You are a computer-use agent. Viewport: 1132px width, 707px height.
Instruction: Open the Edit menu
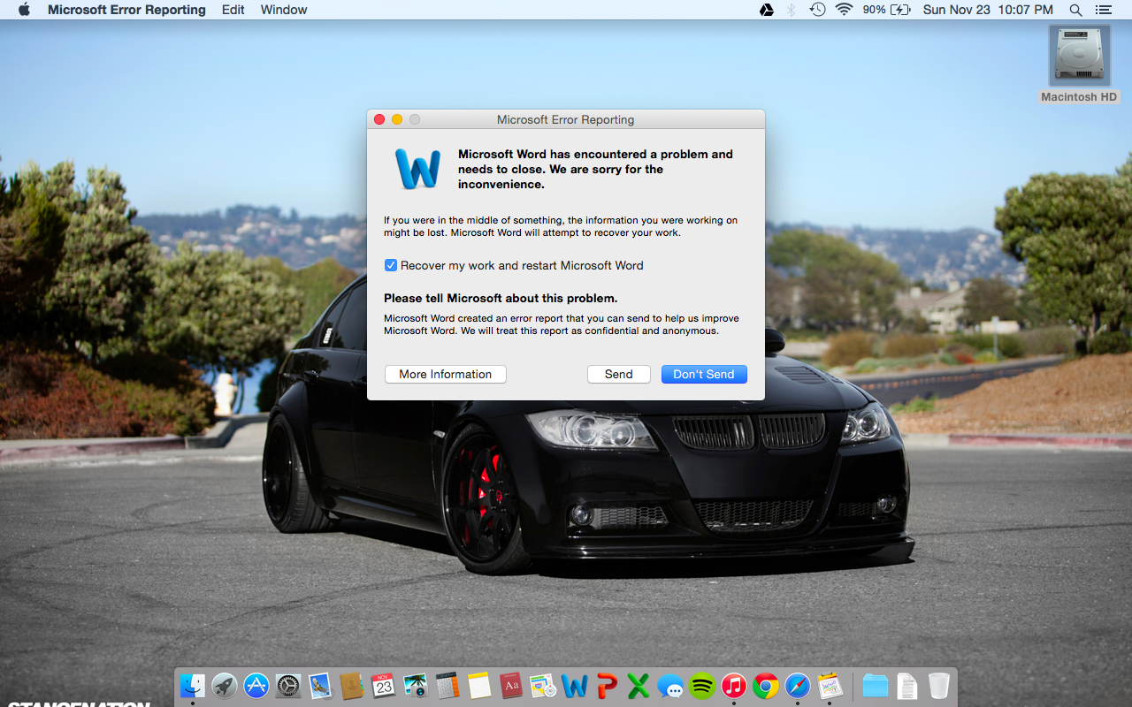tap(233, 10)
